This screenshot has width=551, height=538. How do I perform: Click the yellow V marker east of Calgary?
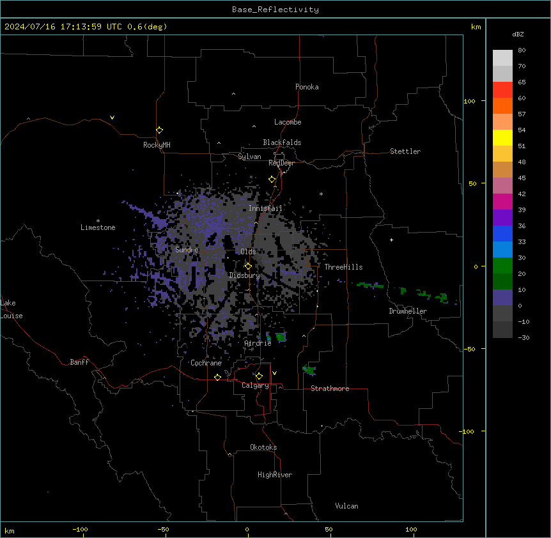click(x=274, y=373)
